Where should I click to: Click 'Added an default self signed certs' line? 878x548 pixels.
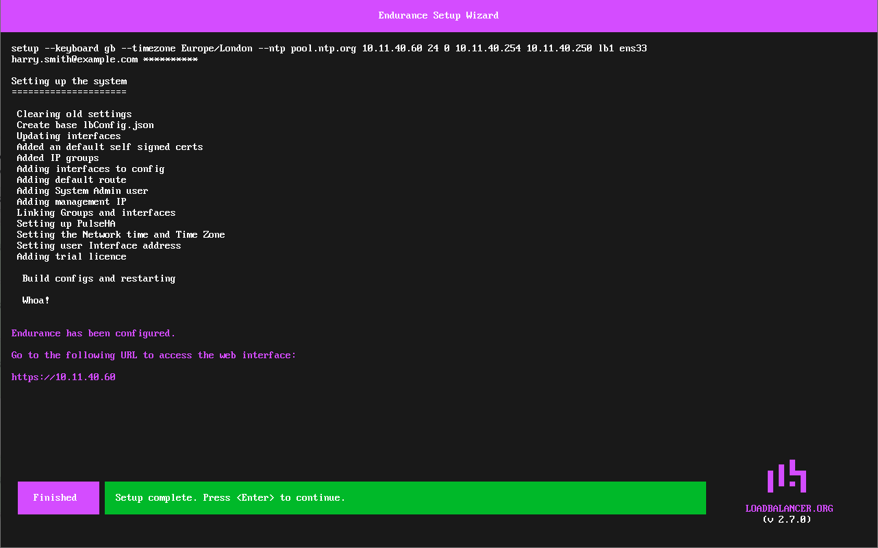110,147
